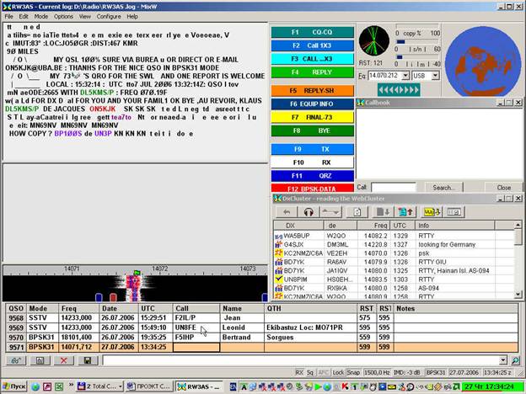Image resolution: width=526 pixels, height=394 pixels.
Task: Click the floppy disk save QSO icon
Action: [88, 360]
